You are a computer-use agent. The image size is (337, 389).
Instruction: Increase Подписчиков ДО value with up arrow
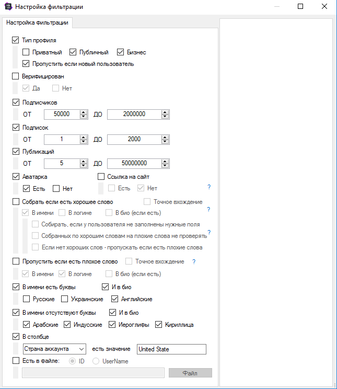click(x=165, y=112)
